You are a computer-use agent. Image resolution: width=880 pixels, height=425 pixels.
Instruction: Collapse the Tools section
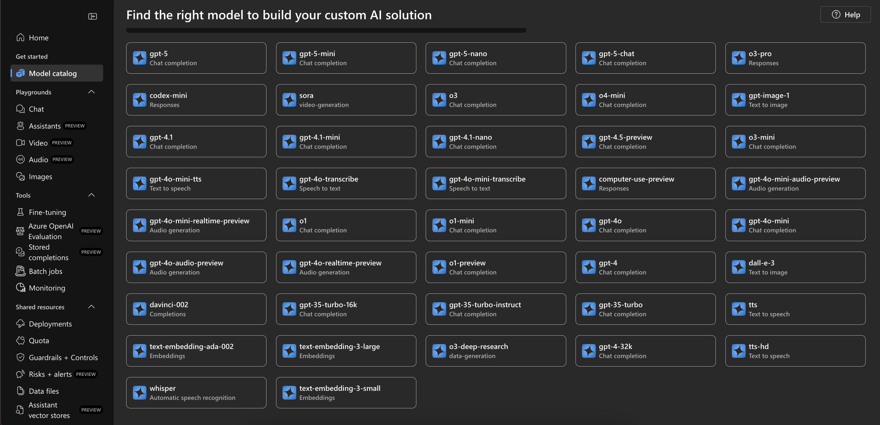pos(91,195)
